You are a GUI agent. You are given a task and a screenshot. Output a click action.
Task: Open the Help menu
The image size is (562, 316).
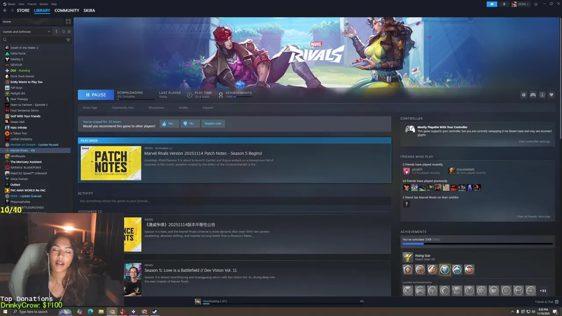[x=54, y=4]
